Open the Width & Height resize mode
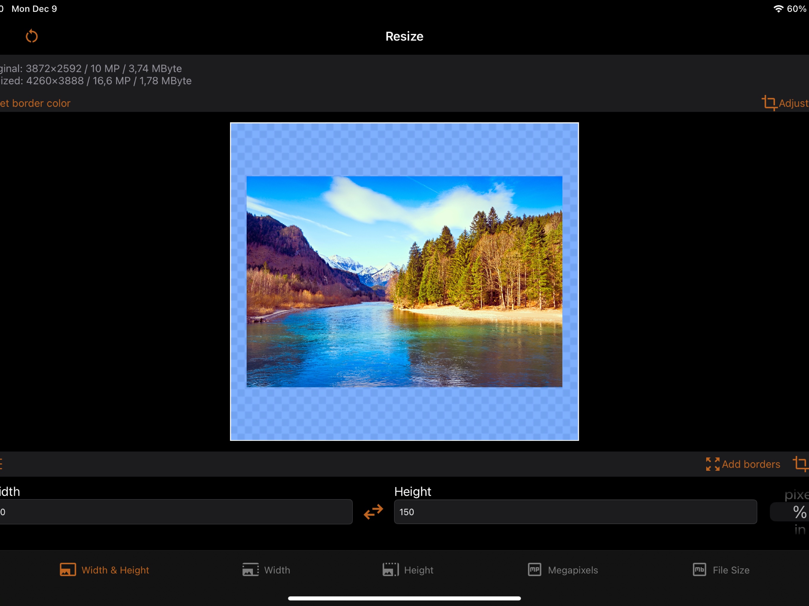 (x=104, y=569)
